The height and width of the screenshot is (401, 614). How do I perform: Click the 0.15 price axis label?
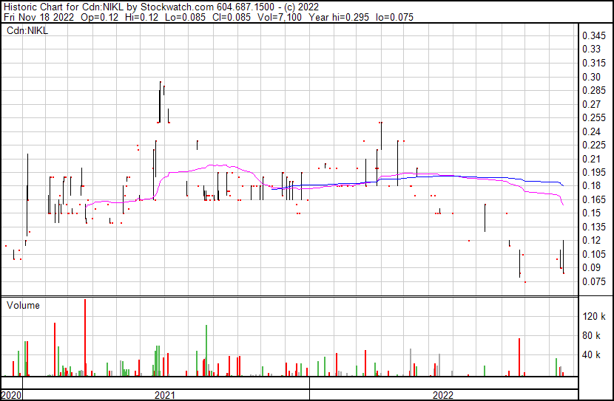pyautogui.click(x=592, y=213)
